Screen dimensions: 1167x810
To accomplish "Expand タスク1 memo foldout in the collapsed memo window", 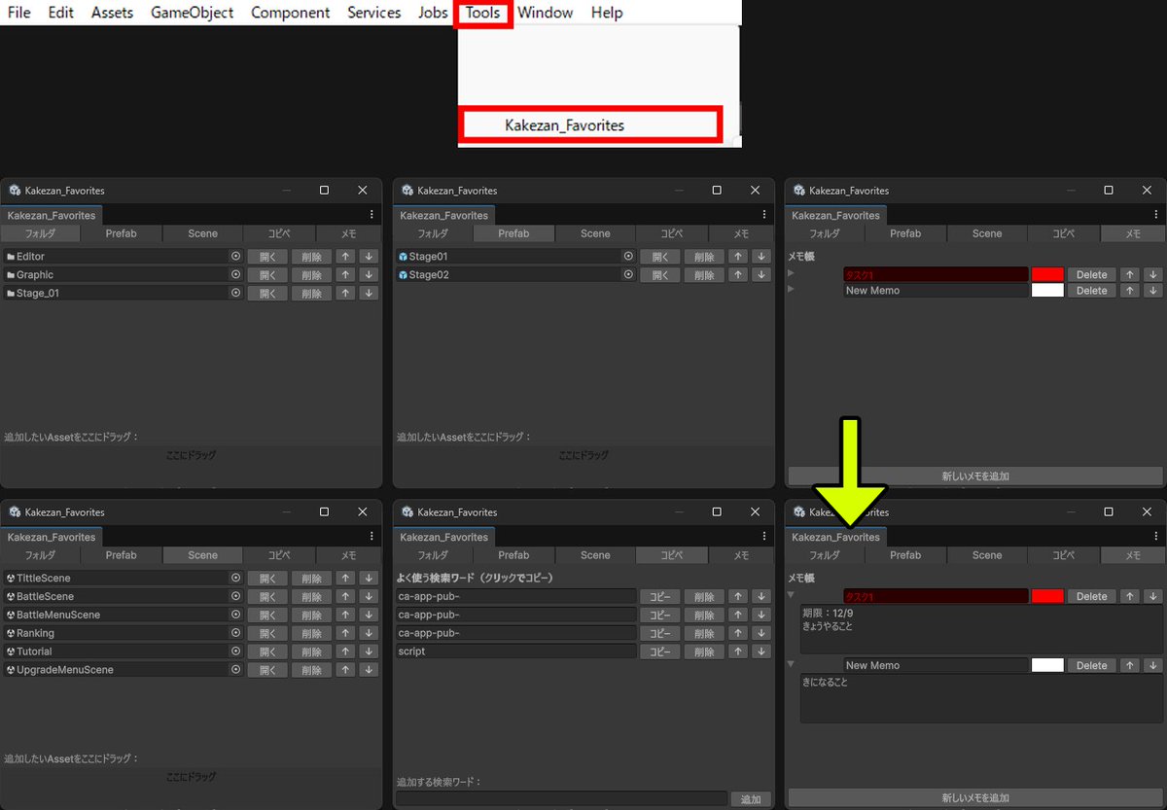I will click(791, 274).
